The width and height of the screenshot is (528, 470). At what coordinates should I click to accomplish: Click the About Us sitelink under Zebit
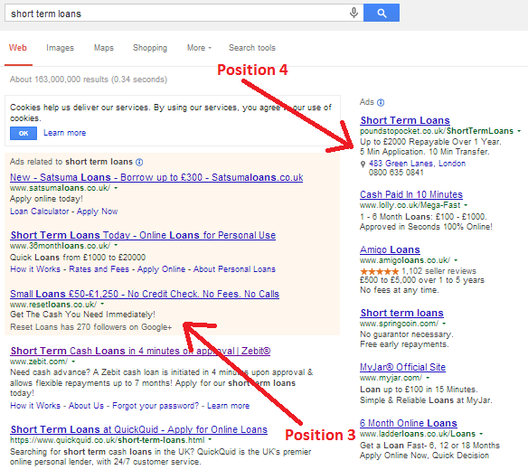tap(86, 406)
